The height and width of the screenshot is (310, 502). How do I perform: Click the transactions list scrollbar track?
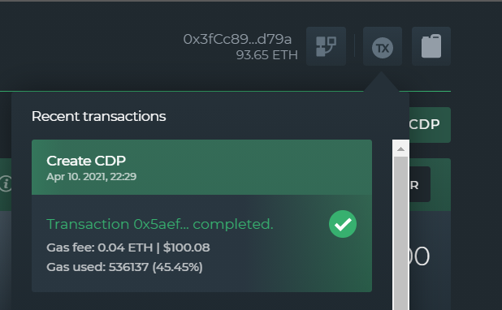tap(400, 233)
